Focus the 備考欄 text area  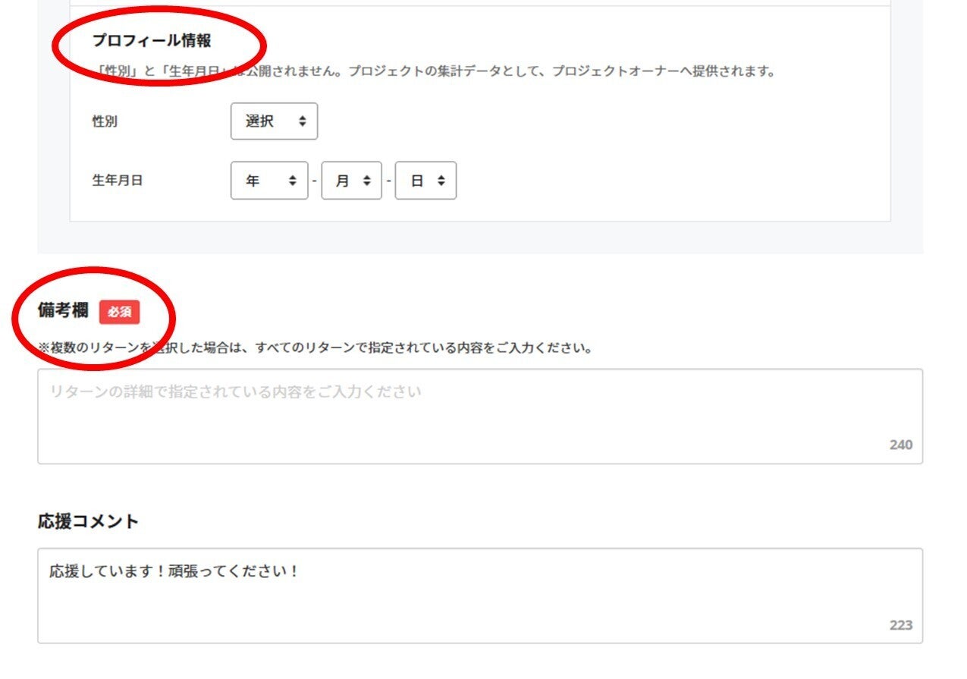[x=479, y=416]
